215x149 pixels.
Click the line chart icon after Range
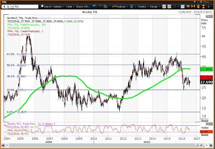[163, 6]
